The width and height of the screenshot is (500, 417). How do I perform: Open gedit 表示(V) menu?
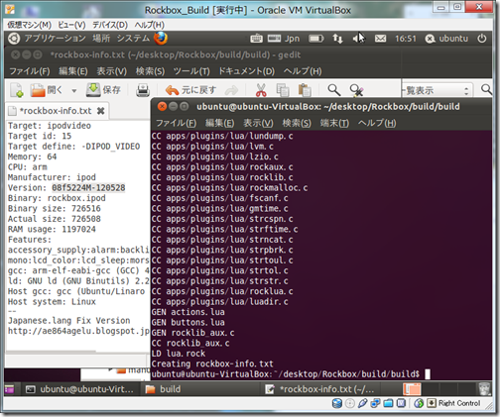[x=111, y=71]
